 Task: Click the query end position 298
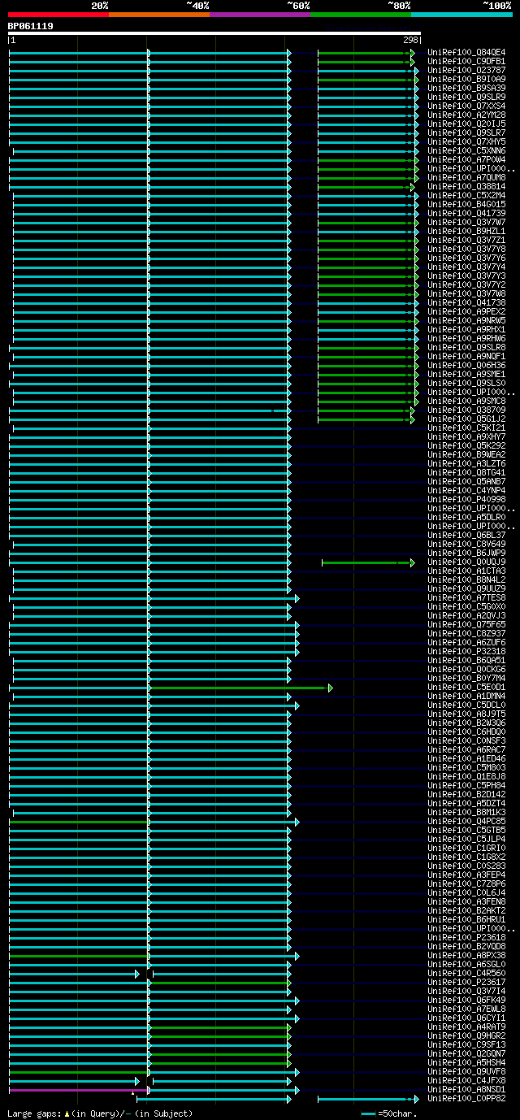409,40
